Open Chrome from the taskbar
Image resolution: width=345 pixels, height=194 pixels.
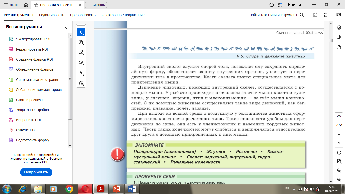tap(69, 189)
